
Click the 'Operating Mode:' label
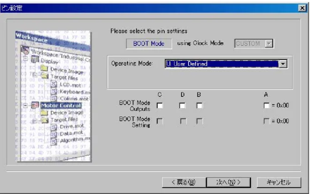pyautogui.click(x=132, y=63)
